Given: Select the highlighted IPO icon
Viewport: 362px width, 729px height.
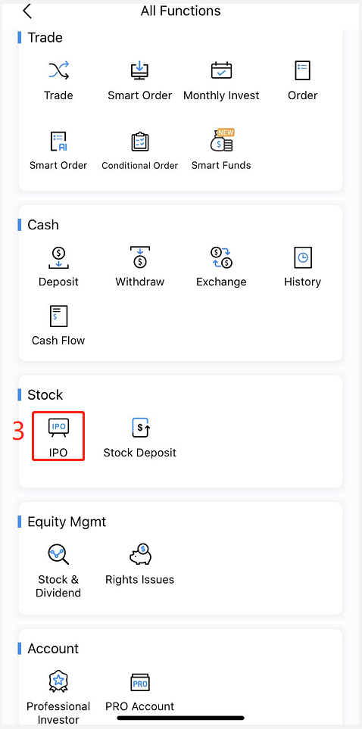Looking at the screenshot, I should click(58, 428).
